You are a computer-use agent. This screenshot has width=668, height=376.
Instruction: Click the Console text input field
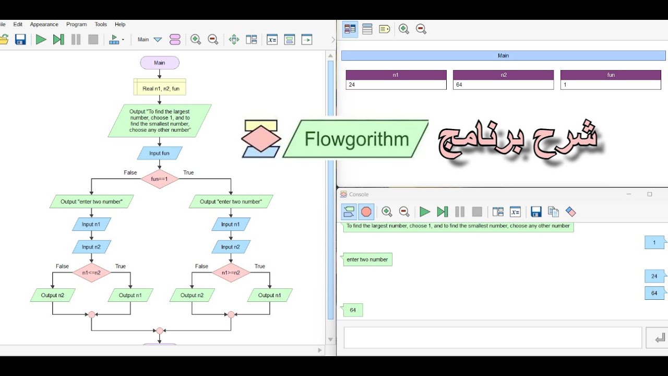493,338
